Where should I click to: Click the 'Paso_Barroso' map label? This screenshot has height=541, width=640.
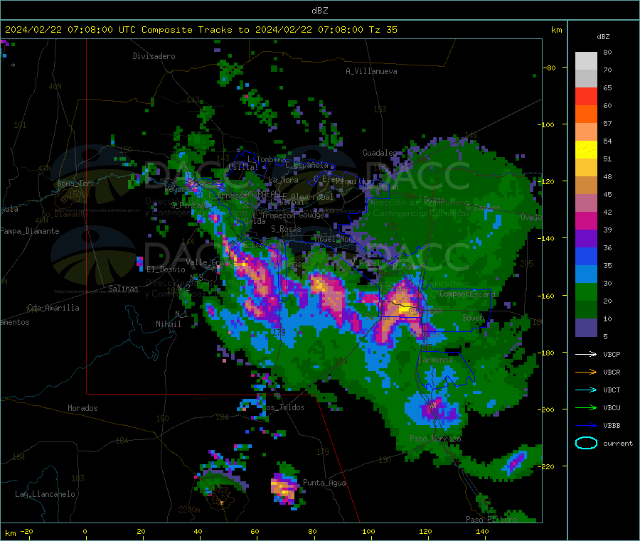pos(435,439)
